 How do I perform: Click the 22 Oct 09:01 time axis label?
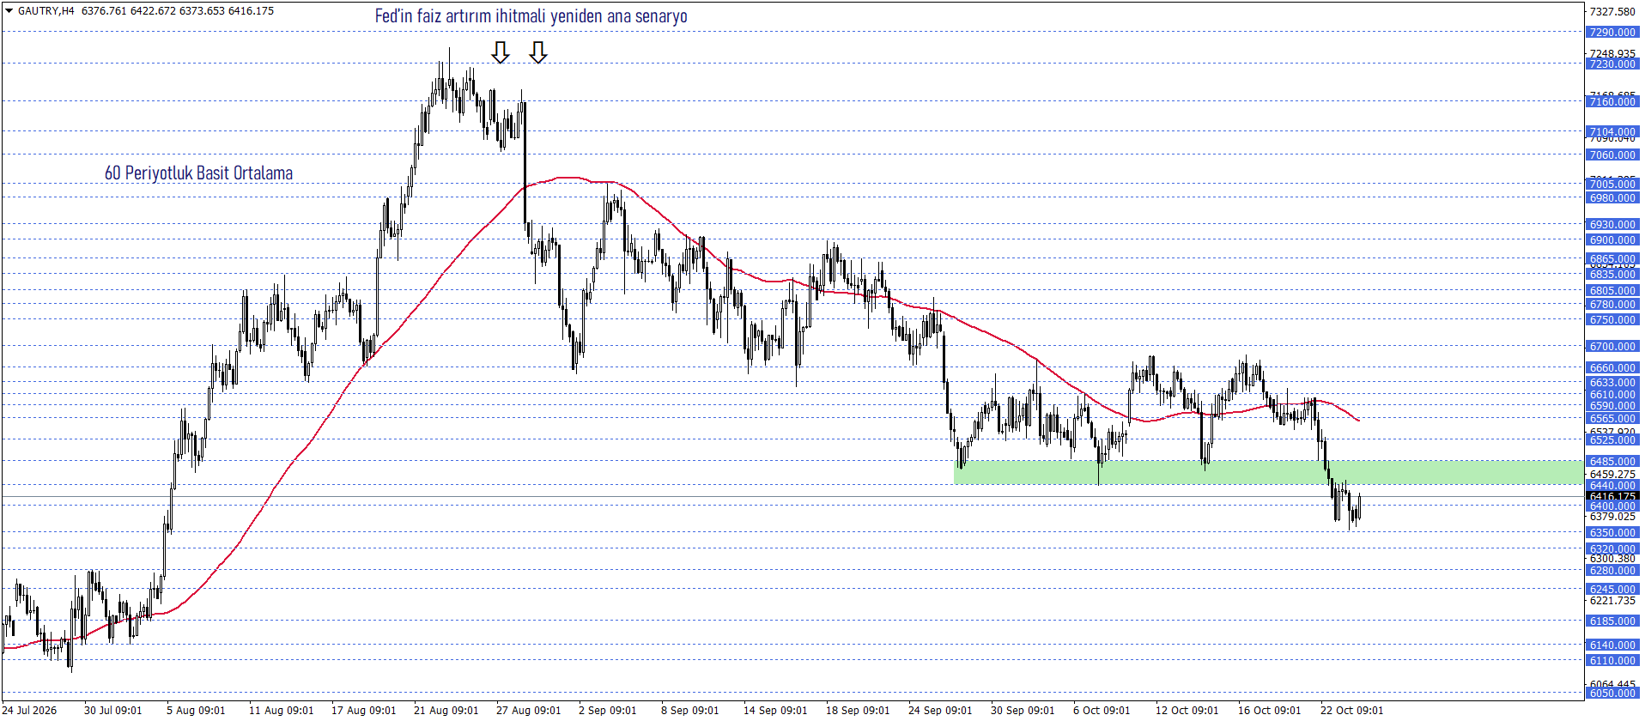coord(1352,711)
